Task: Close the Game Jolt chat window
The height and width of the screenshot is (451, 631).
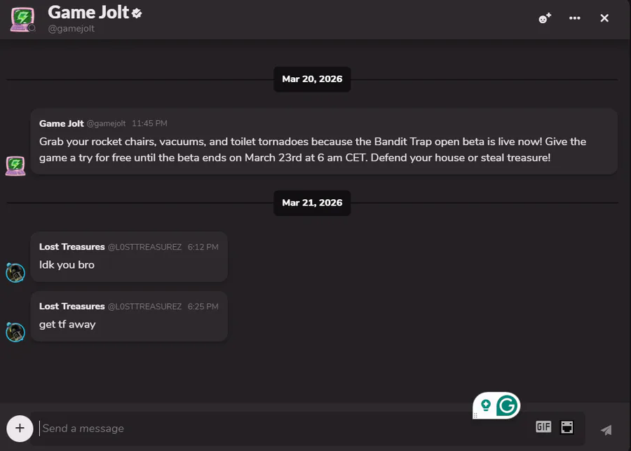Action: [604, 18]
